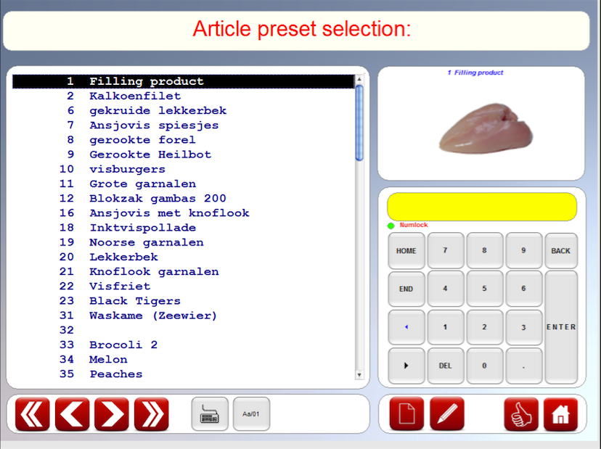
Task: Select article 21 Knoflook garnalen
Action: [184, 271]
